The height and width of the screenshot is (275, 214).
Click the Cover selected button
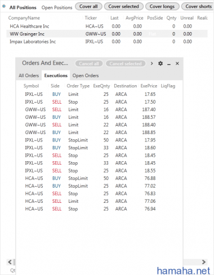[123, 6]
